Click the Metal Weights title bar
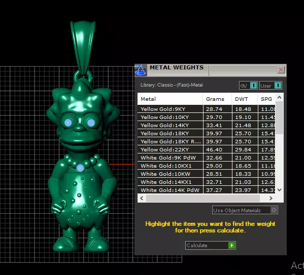The height and width of the screenshot is (275, 304). click(x=211, y=70)
